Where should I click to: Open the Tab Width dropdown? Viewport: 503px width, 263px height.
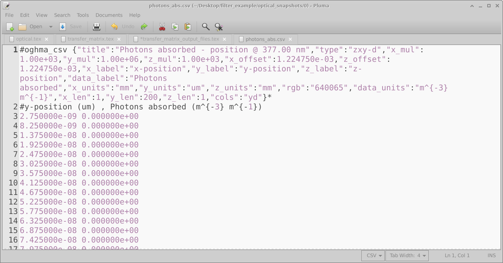(x=406, y=255)
